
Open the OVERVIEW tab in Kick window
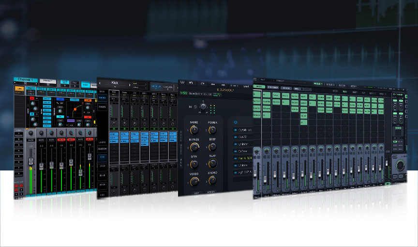tap(168, 88)
